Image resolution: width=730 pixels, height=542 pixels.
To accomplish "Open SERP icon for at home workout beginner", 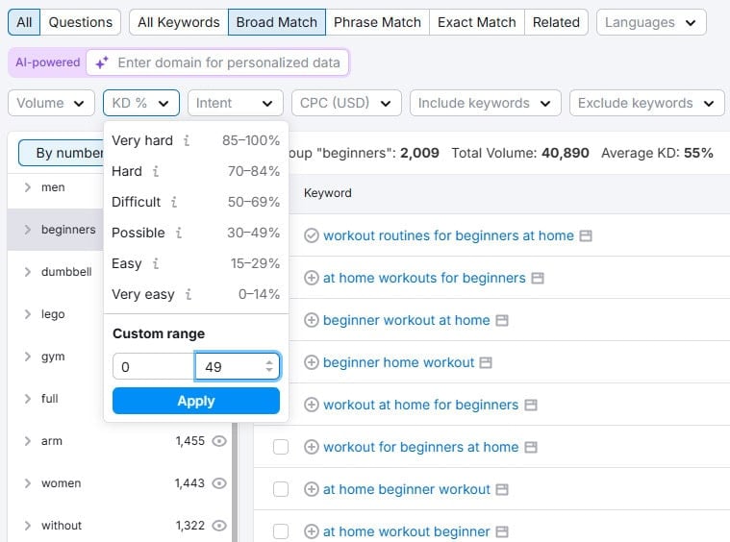I will [x=502, y=531].
